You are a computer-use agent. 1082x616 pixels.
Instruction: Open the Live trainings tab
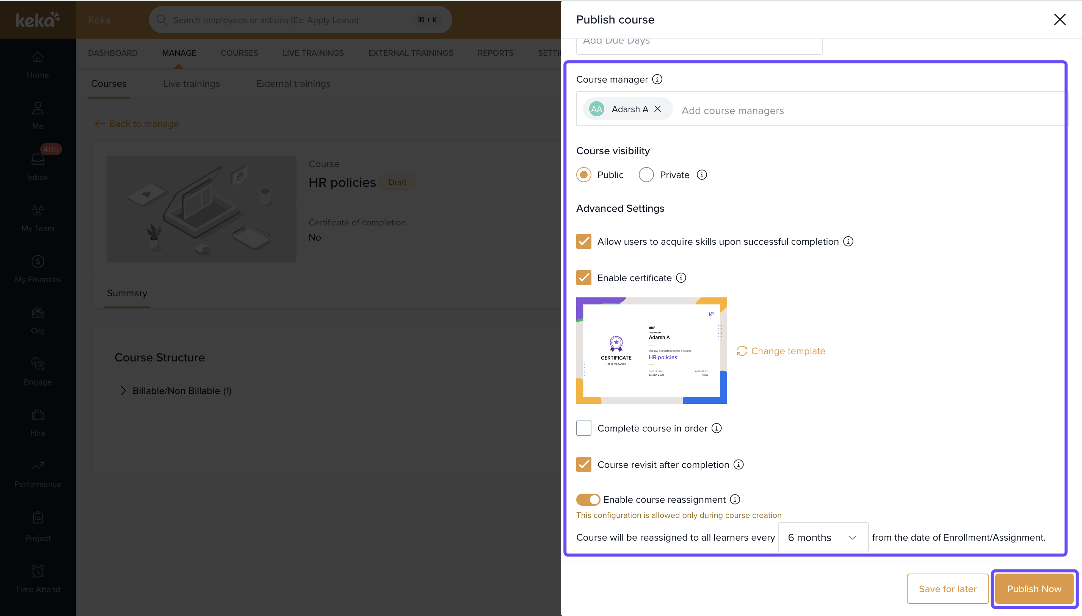tap(191, 83)
